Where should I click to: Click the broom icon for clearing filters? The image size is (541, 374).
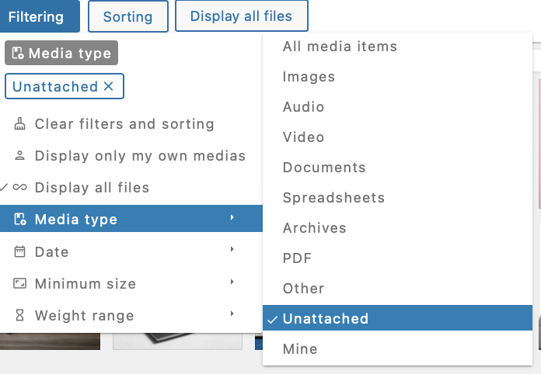(19, 124)
